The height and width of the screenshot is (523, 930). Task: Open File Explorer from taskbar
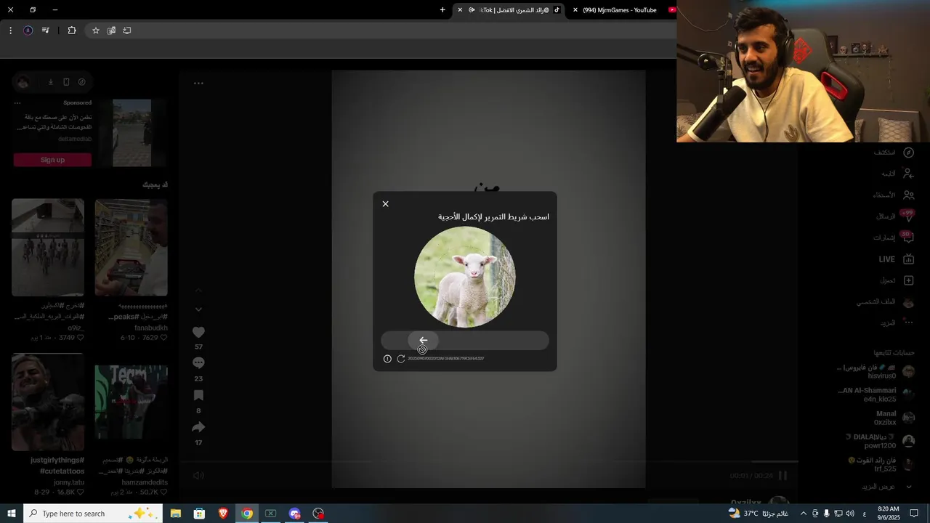coord(176,514)
